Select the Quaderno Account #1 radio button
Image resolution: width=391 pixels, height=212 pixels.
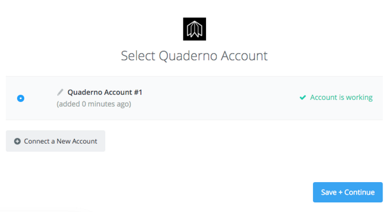21,99
